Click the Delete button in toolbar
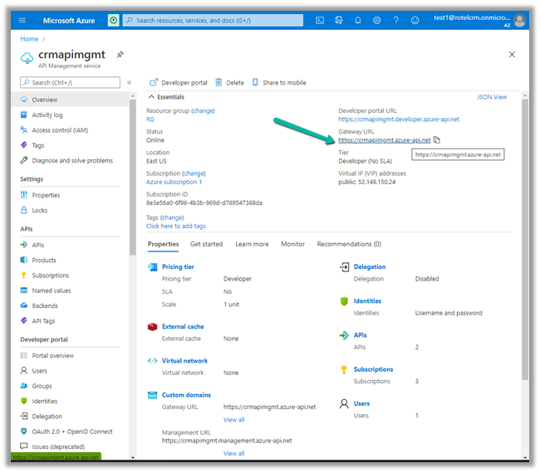Screen dimensions: 540x473 (229, 82)
